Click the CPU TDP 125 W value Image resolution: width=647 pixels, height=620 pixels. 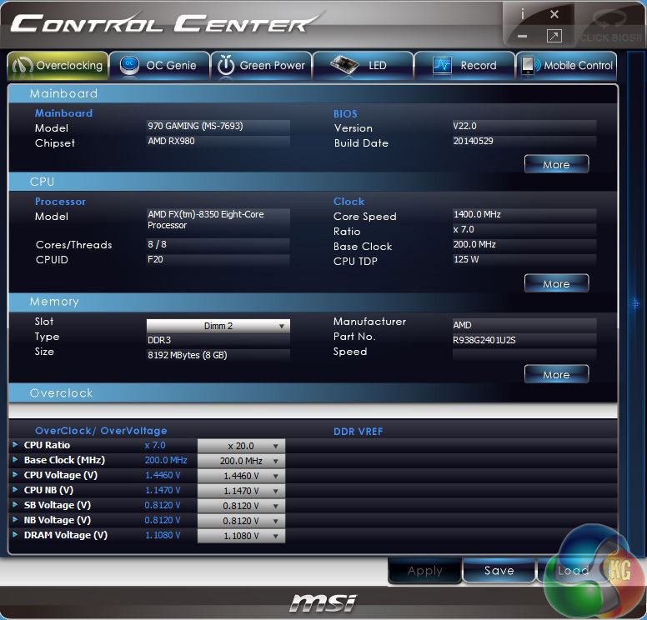pyautogui.click(x=524, y=259)
